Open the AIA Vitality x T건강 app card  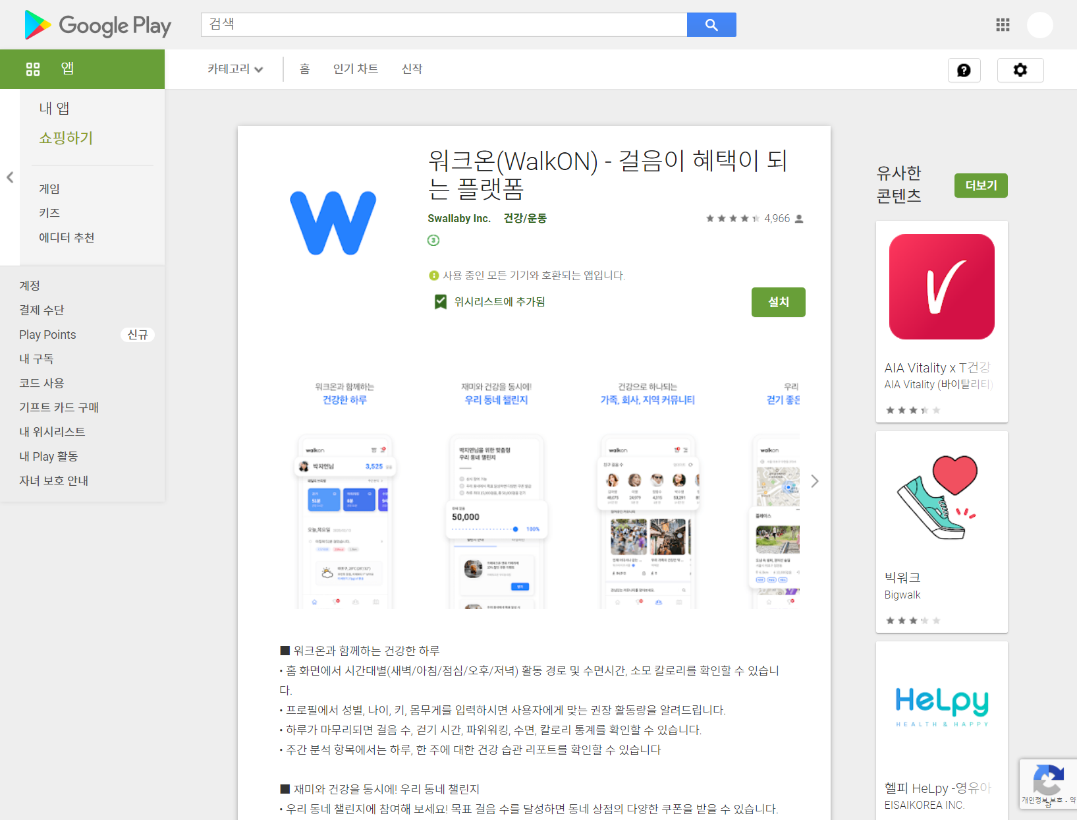click(942, 322)
